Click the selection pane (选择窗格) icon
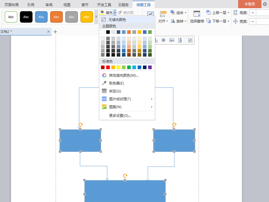269x202 pixels. pyautogui.click(x=197, y=14)
